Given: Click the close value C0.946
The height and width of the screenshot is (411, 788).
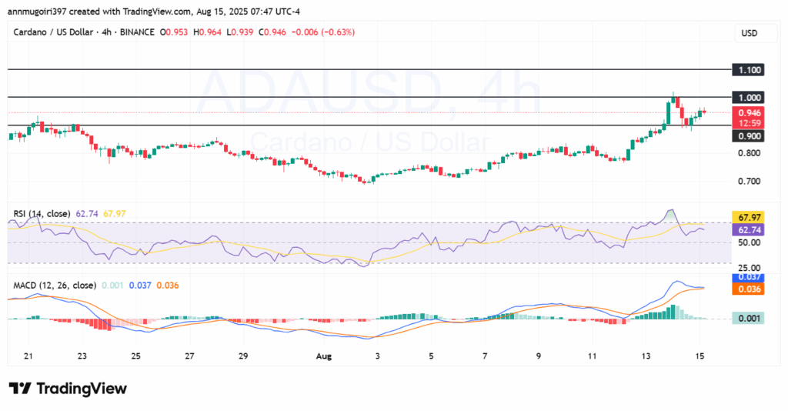Looking at the screenshot, I should coord(272,32).
